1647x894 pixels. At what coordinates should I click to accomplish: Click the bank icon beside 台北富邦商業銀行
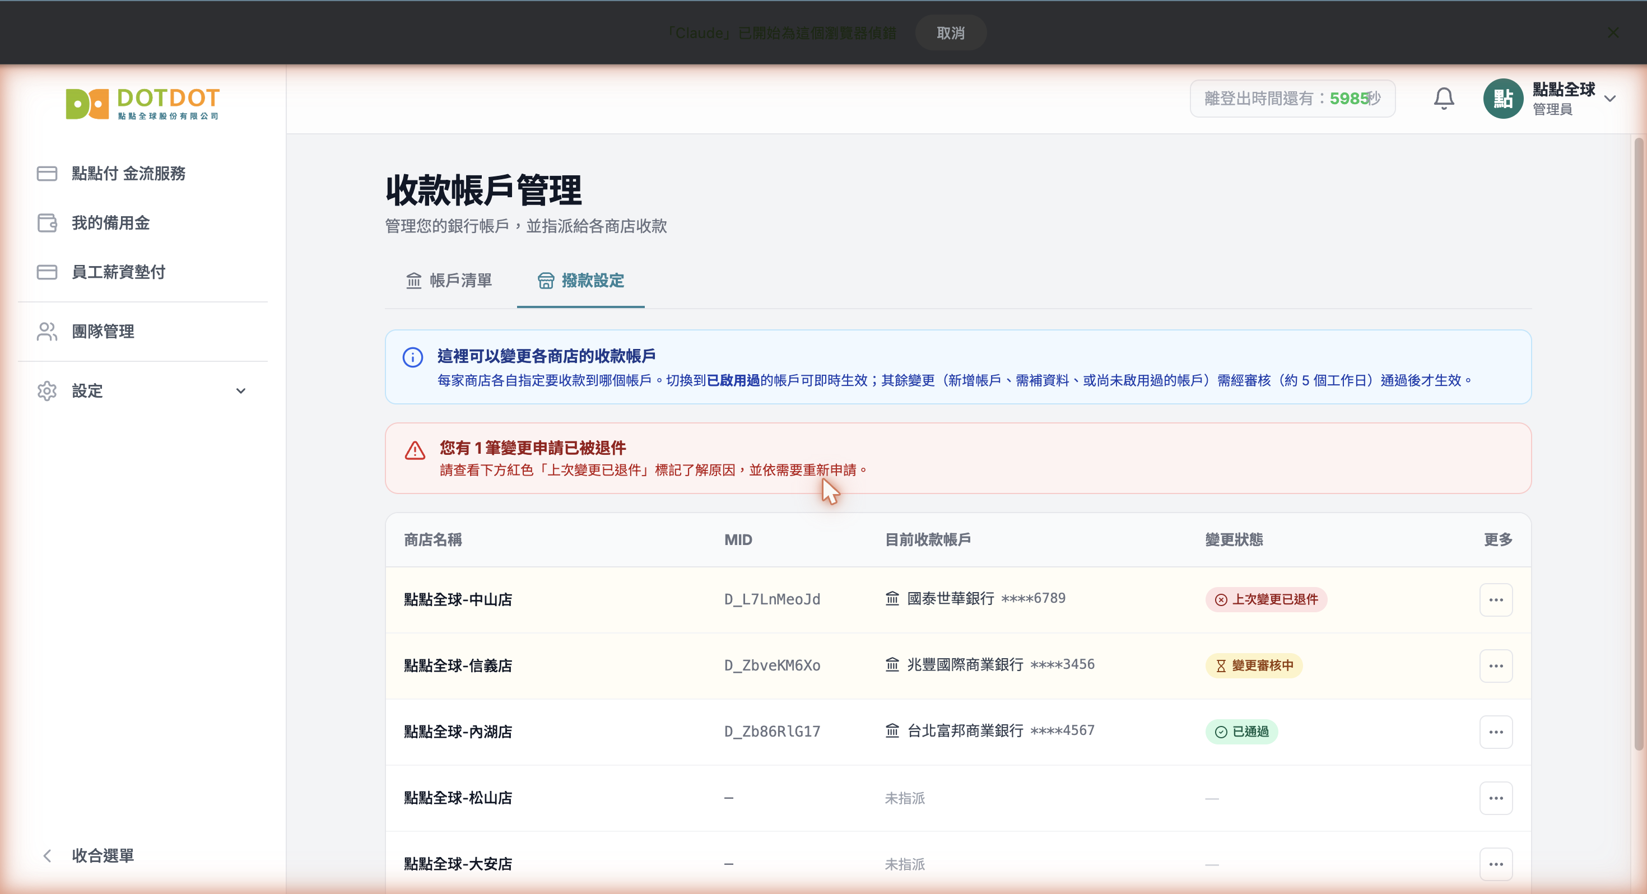pyautogui.click(x=892, y=730)
